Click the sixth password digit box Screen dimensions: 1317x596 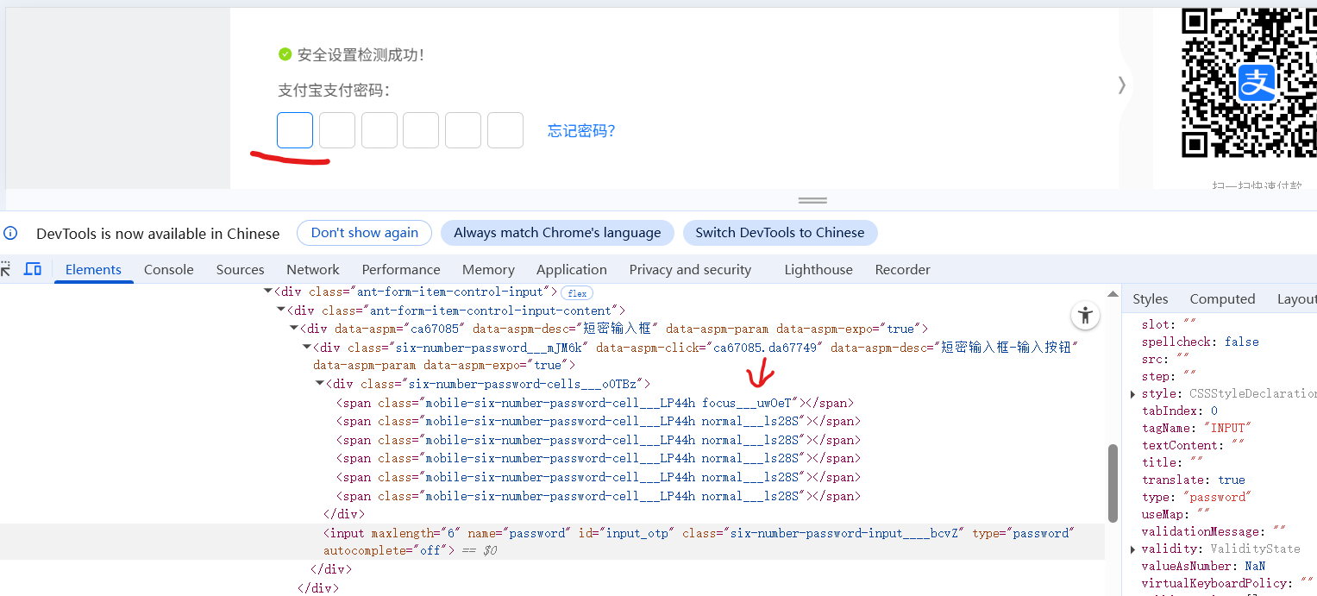[505, 130]
